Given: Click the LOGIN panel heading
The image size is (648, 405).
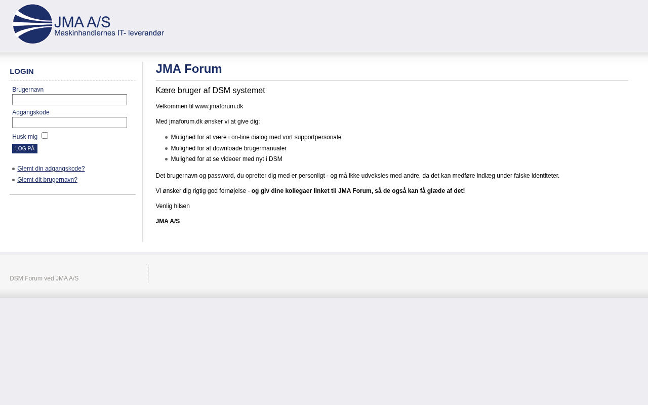Looking at the screenshot, I should 22,71.
